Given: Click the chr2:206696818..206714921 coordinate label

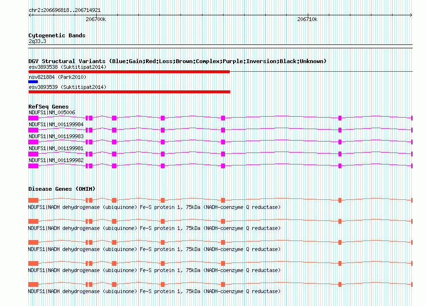Looking at the screenshot, I should [65, 11].
